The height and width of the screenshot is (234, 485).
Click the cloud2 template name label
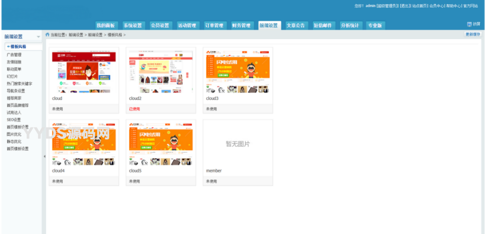[x=135, y=99]
